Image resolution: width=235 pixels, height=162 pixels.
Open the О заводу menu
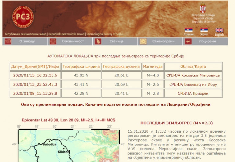pyautogui.click(x=27, y=41)
